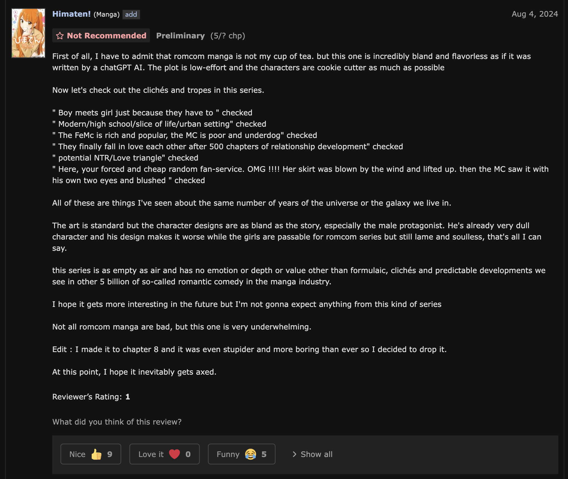Select the Not Recommended tag text
The height and width of the screenshot is (479, 568).
[x=107, y=36]
